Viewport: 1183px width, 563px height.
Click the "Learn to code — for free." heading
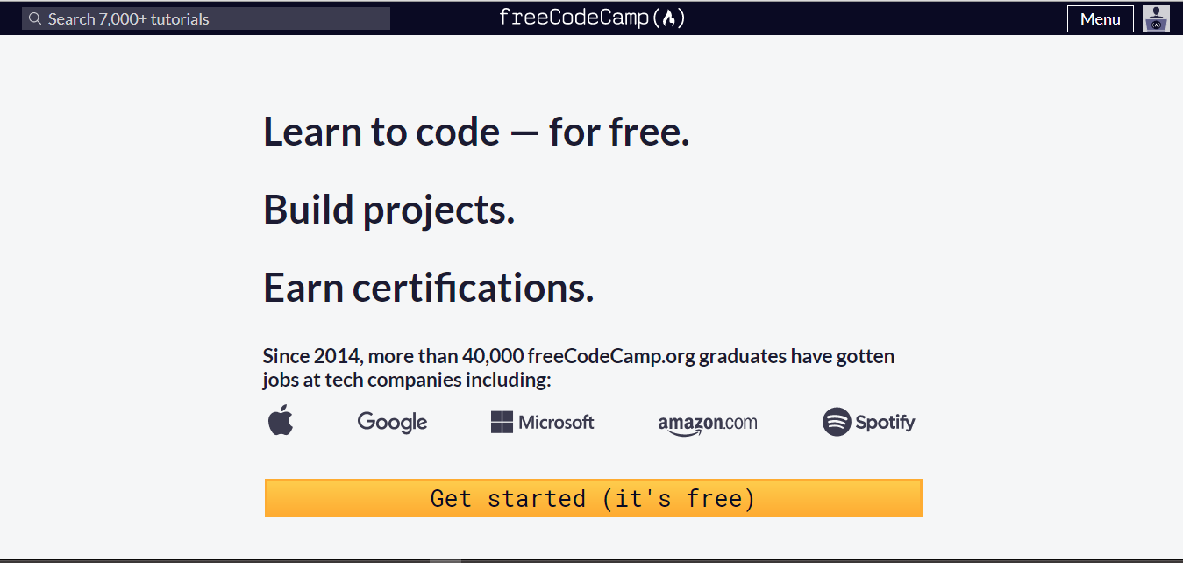point(476,132)
